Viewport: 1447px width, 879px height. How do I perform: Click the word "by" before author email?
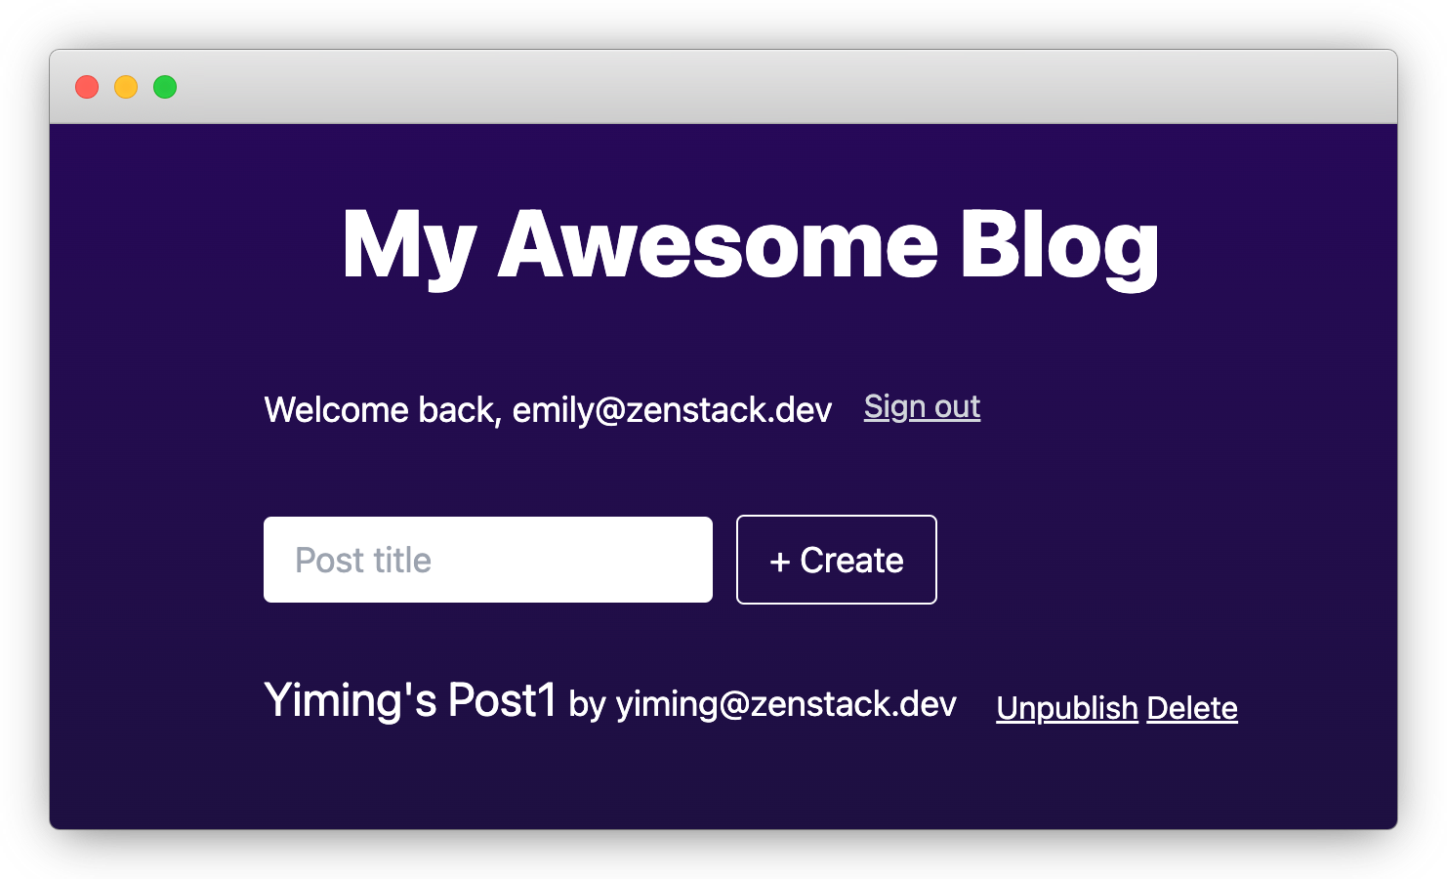click(587, 705)
